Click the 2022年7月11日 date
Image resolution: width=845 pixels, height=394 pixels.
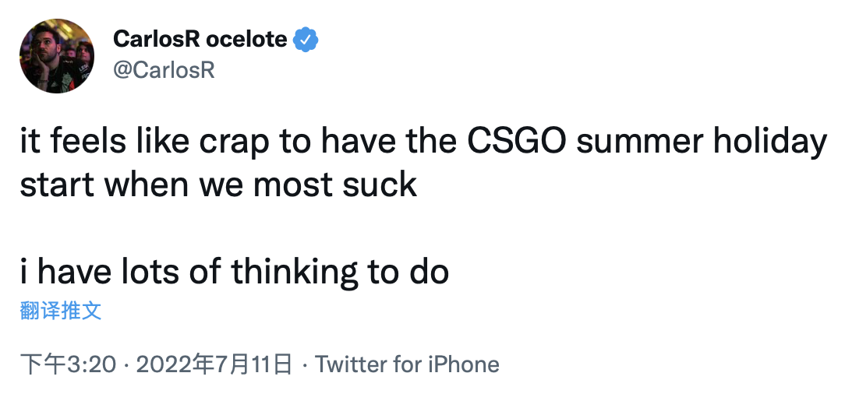[x=214, y=364]
